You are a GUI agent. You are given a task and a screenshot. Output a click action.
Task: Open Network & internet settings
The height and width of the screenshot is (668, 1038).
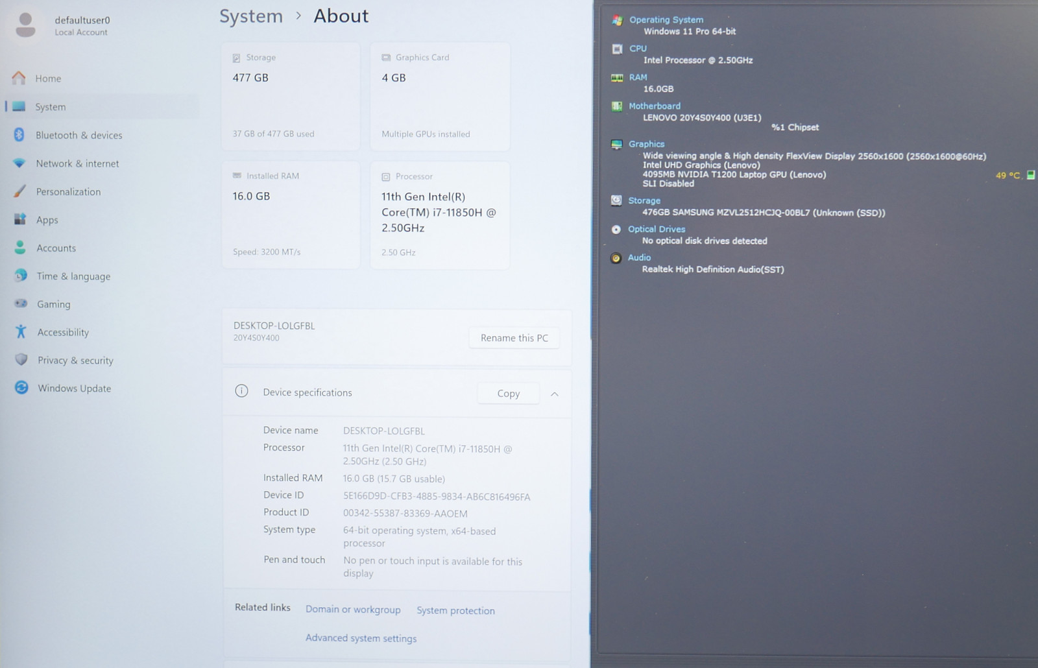[x=77, y=163]
